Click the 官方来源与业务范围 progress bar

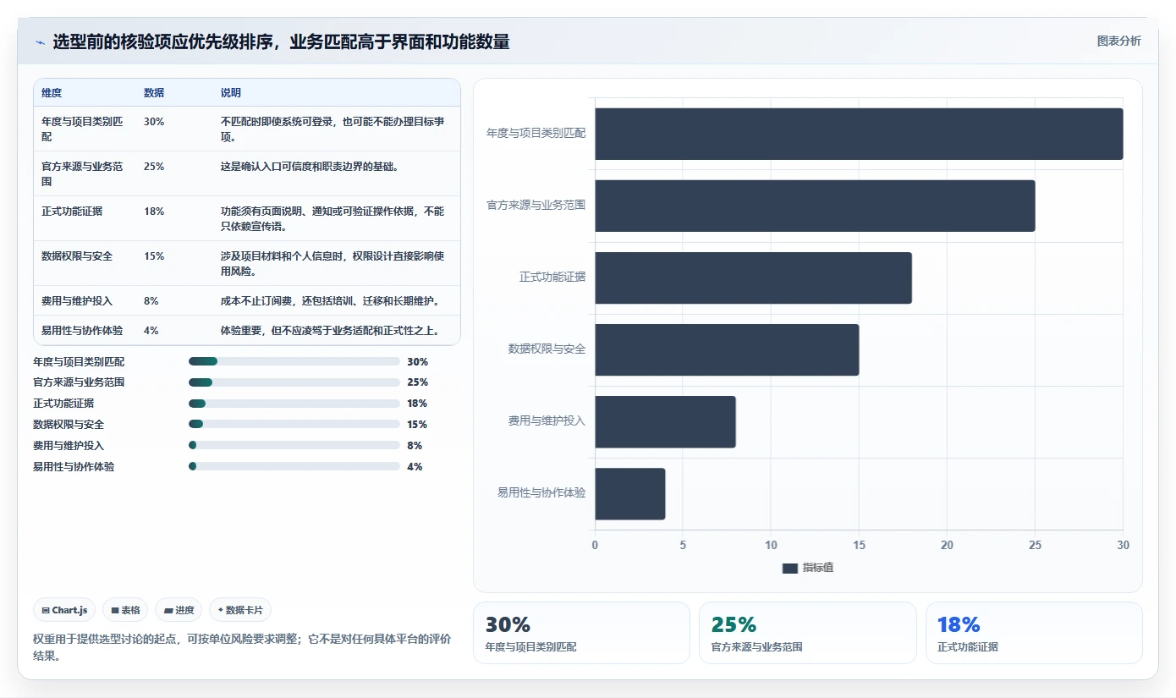(294, 382)
